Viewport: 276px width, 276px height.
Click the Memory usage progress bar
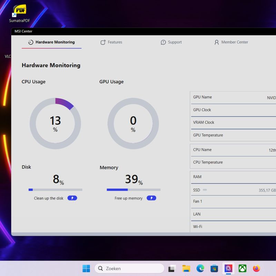point(134,189)
